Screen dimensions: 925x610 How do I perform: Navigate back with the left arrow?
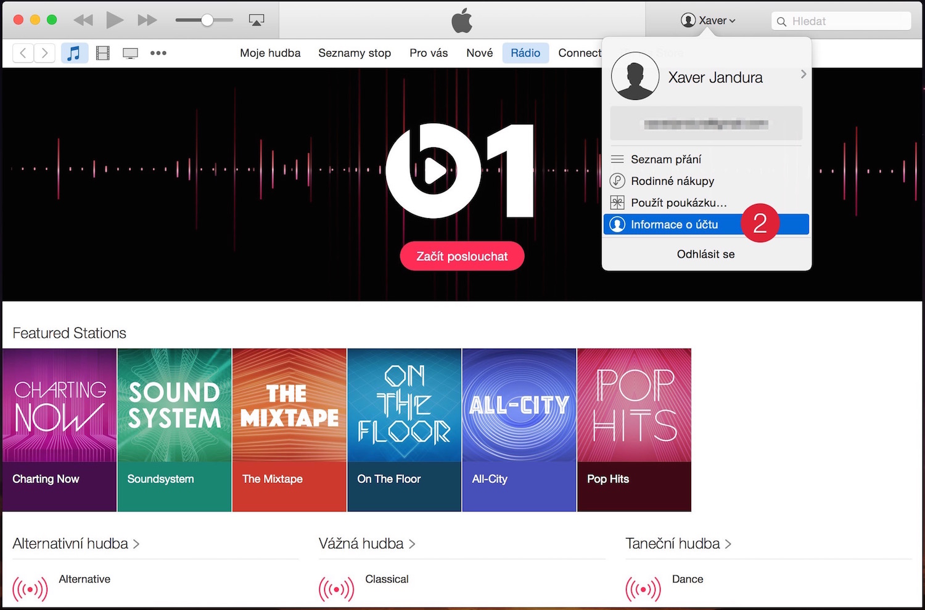click(23, 53)
